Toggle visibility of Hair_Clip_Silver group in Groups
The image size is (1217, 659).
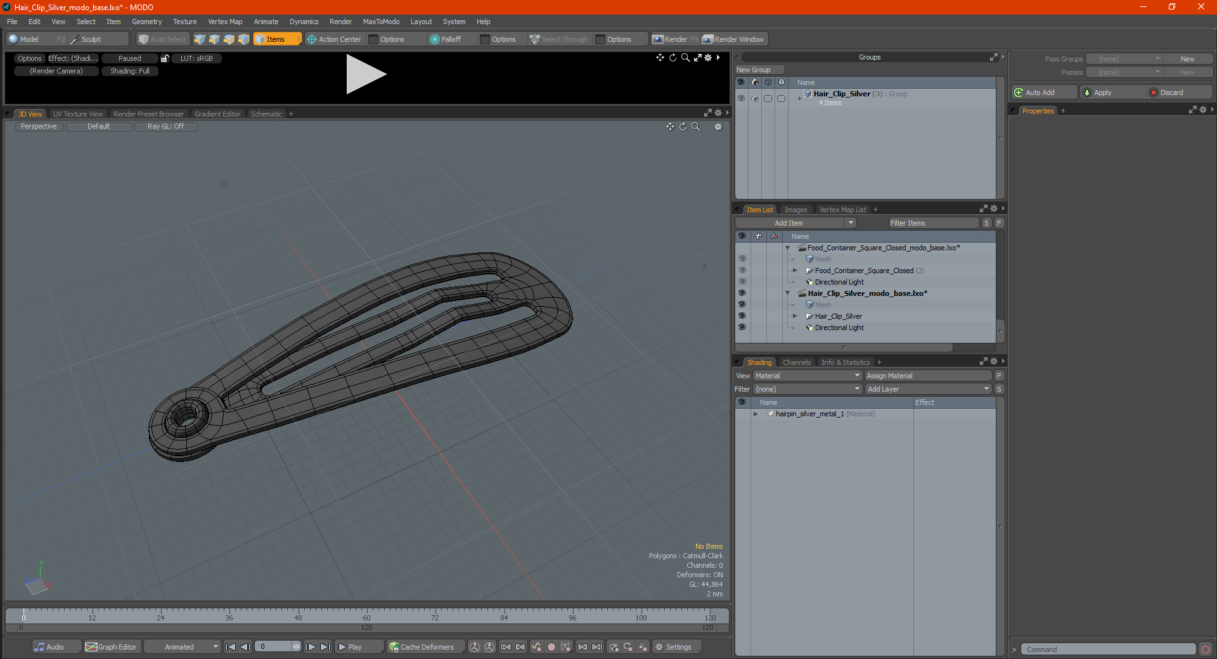click(741, 98)
